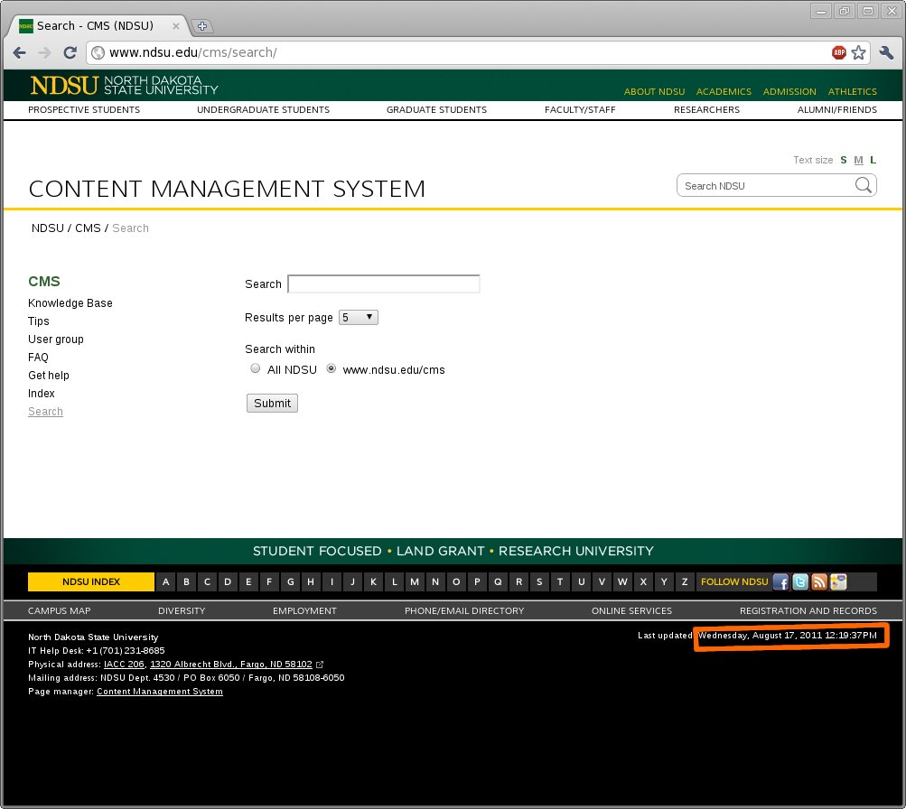Jump to letter M in NDSU Index
The height and width of the screenshot is (809, 906).
point(415,582)
